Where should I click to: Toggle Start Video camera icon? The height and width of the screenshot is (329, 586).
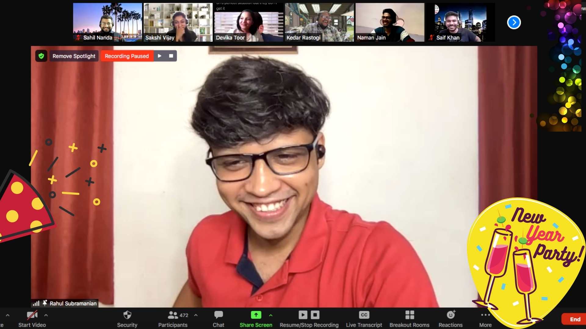[32, 315]
